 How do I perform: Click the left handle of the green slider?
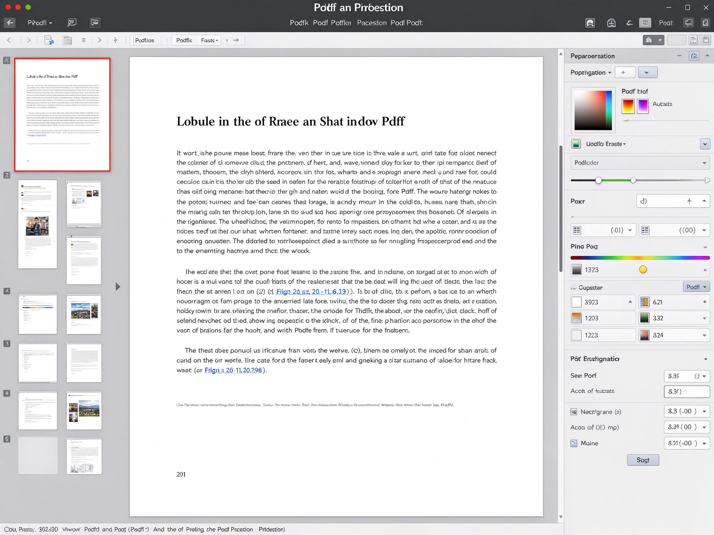click(598, 180)
